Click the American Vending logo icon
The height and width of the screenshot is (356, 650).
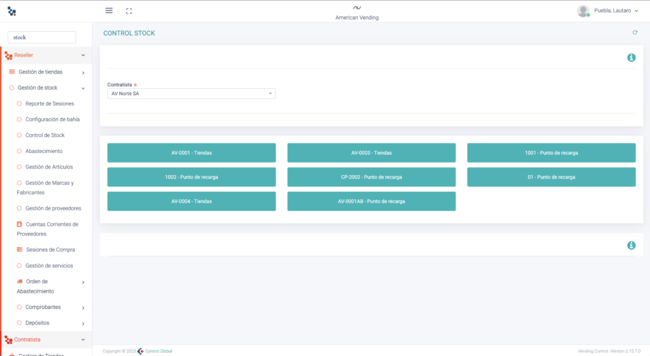[357, 8]
